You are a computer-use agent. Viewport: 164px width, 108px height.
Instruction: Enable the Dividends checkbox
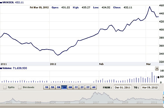coord(20,87)
